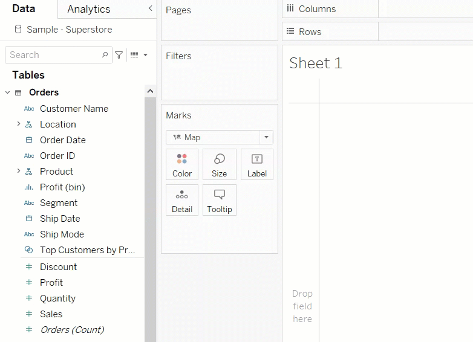Switch to the Analytics tab

click(88, 9)
